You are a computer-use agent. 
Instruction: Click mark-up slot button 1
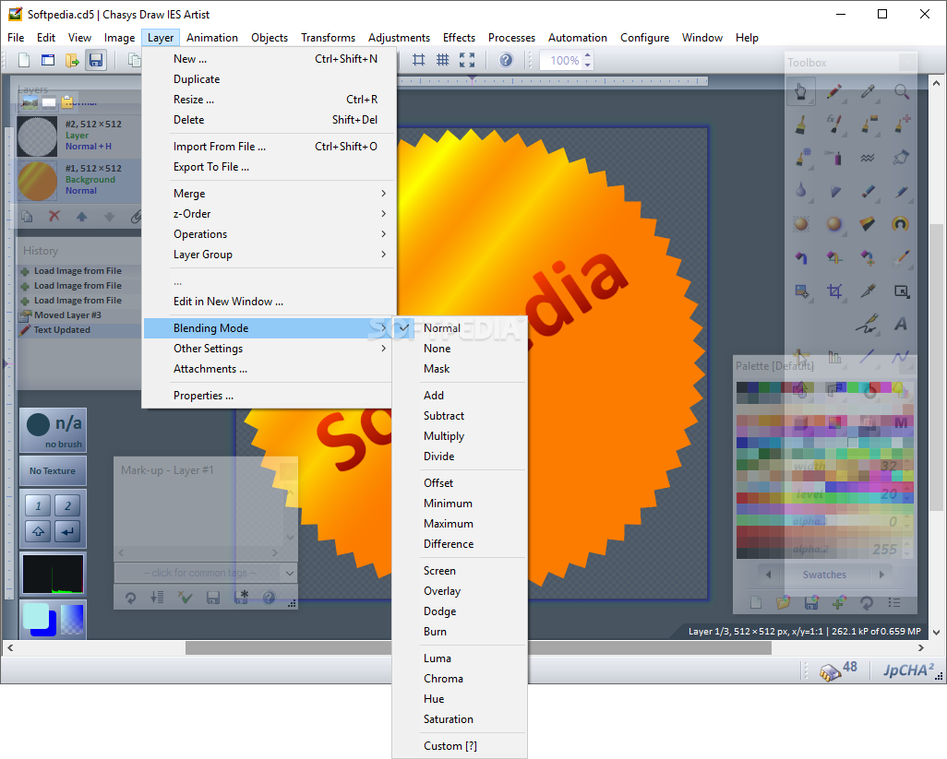[x=38, y=505]
